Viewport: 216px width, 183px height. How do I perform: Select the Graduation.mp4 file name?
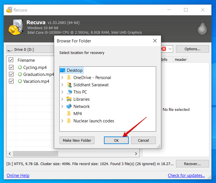pyautogui.click(x=38, y=74)
